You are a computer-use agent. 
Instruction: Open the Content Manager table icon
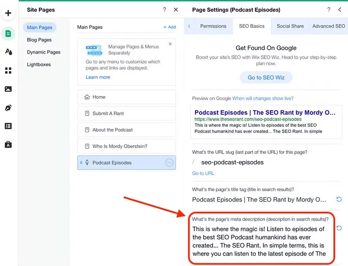[x=8, y=126]
